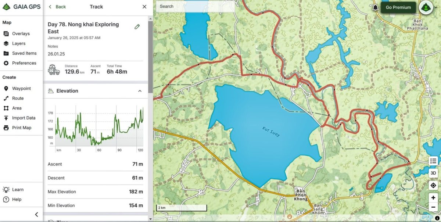Viewport: 441px width, 222px height.
Task: Collapse the left sidebar with chevron
Action: 36,215
